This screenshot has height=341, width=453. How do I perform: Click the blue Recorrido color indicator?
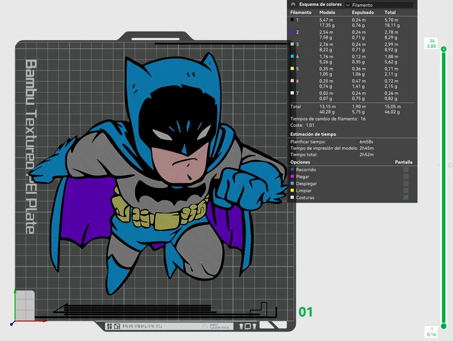click(x=291, y=170)
